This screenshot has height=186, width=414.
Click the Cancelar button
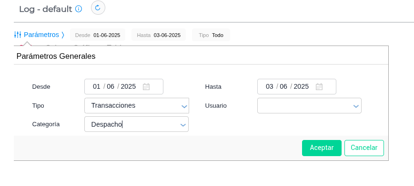(x=364, y=148)
